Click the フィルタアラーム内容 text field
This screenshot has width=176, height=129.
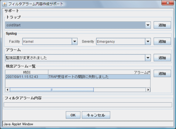coord(88,105)
